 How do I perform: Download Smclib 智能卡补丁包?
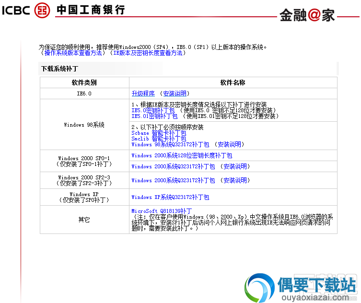tap(159, 139)
